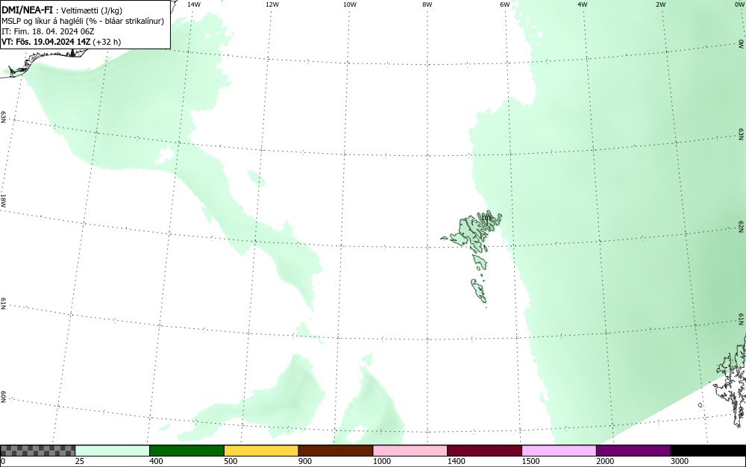Click the legend value 25
The height and width of the screenshot is (467, 746).
(80, 461)
